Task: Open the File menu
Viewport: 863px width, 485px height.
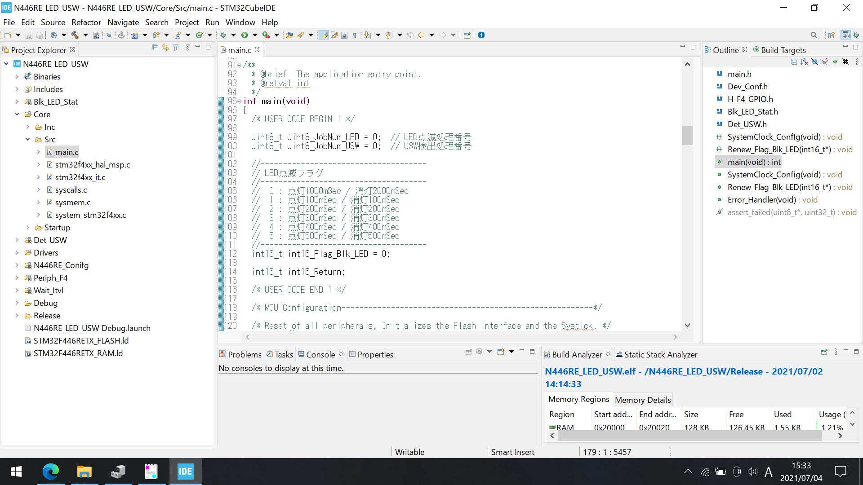Action: coord(9,22)
